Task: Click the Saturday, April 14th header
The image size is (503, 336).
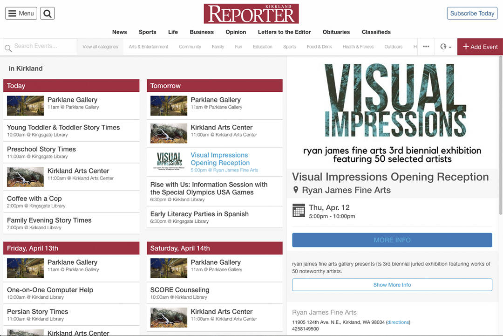Action: [x=215, y=248]
